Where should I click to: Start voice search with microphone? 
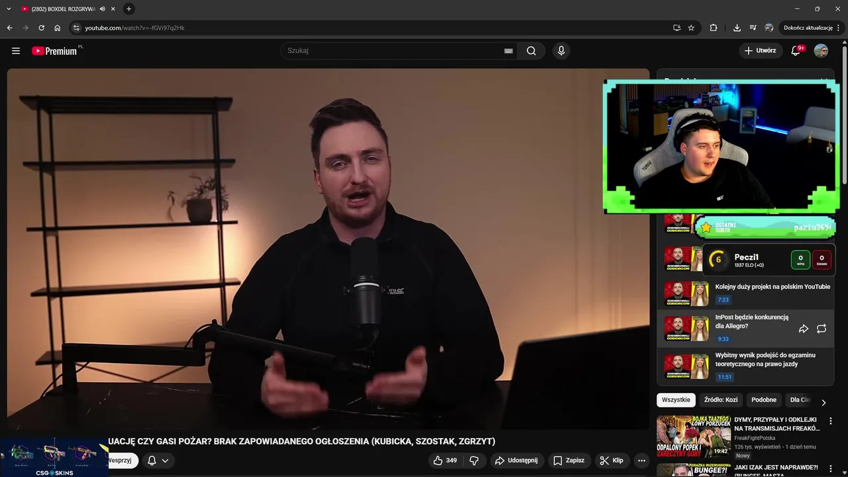tap(561, 50)
